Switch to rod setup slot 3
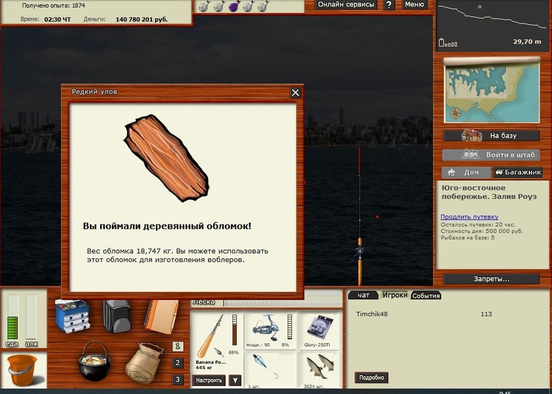The height and width of the screenshot is (394, 552). pyautogui.click(x=178, y=380)
